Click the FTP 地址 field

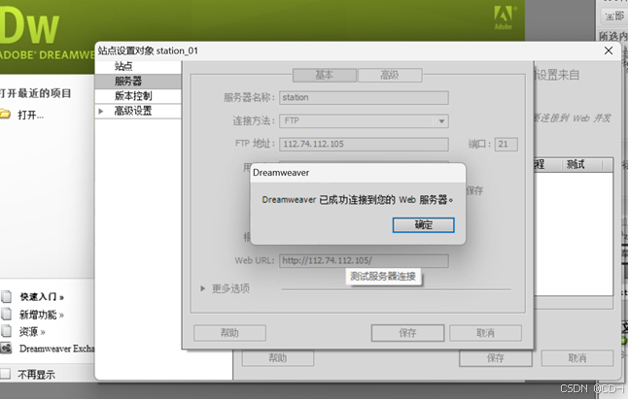(x=364, y=144)
